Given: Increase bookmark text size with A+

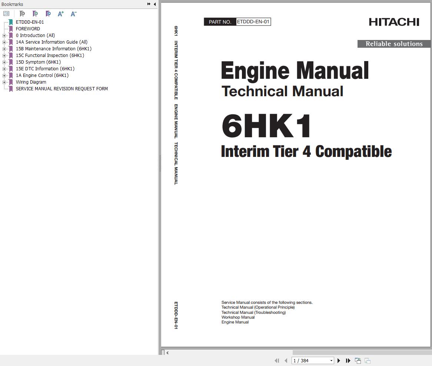Looking at the screenshot, I should click(61, 13).
